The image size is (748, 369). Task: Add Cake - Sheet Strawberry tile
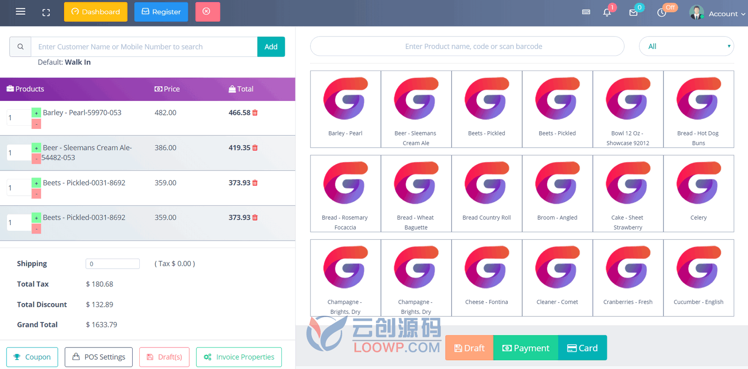coord(628,194)
